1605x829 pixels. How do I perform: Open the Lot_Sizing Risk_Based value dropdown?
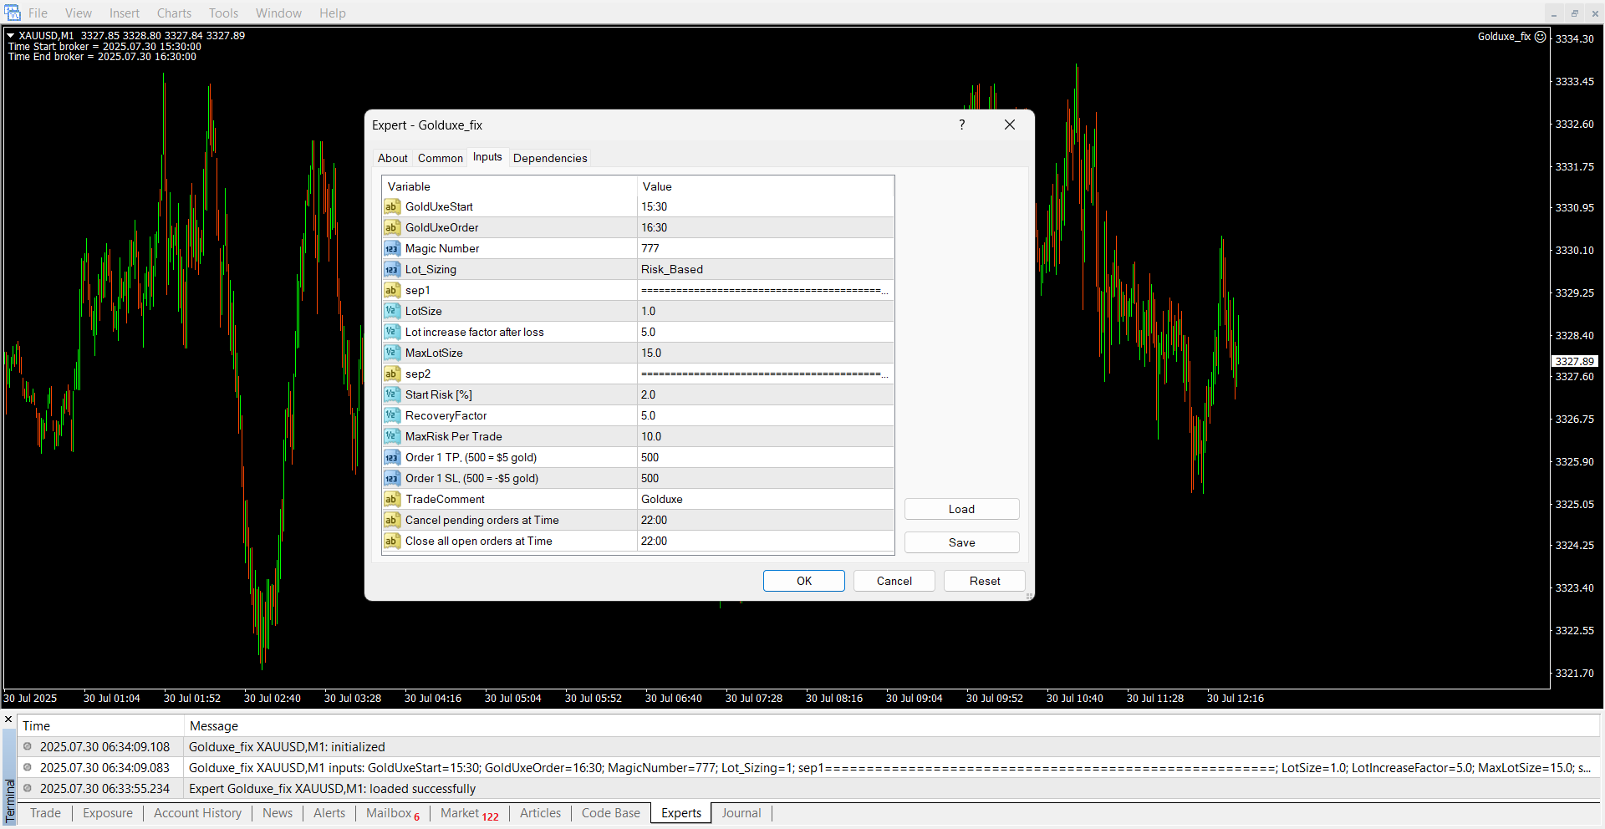point(765,269)
